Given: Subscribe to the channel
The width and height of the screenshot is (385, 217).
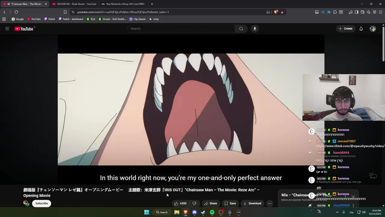Looking at the screenshot, I should (x=42, y=203).
